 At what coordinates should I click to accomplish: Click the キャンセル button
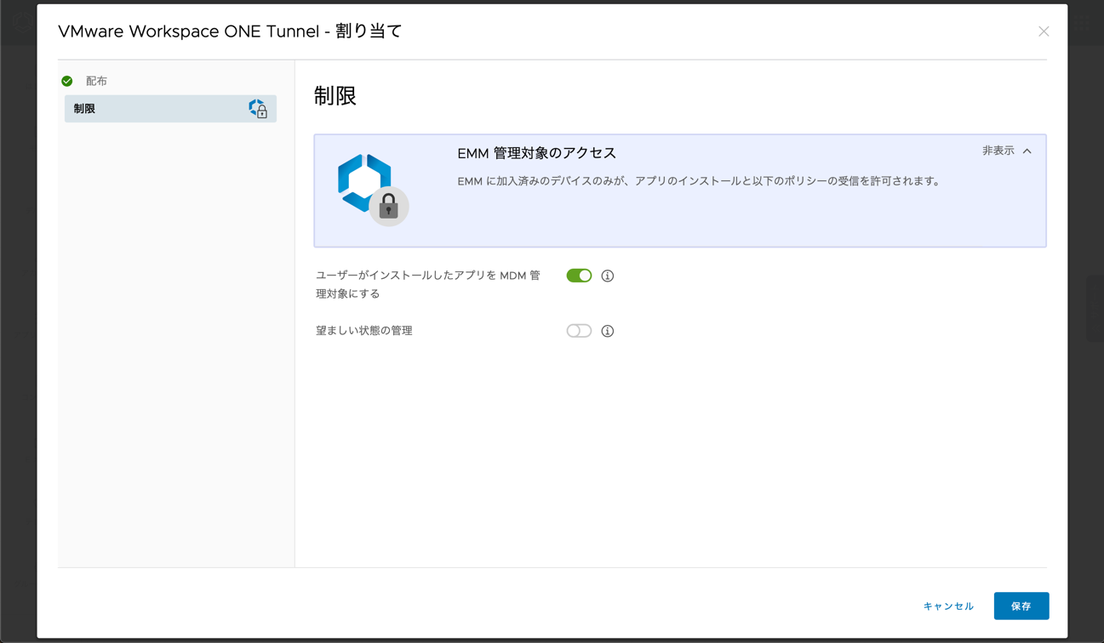(x=948, y=606)
